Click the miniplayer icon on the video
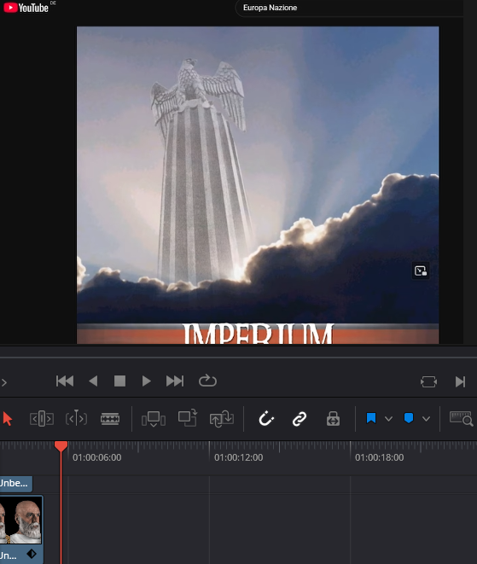Screen dimensions: 477x564 coord(420,270)
